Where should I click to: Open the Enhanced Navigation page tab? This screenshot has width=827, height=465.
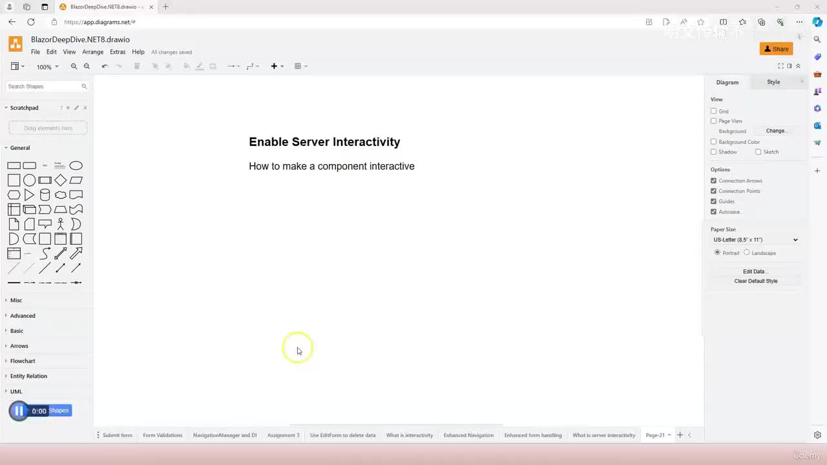pyautogui.click(x=468, y=435)
